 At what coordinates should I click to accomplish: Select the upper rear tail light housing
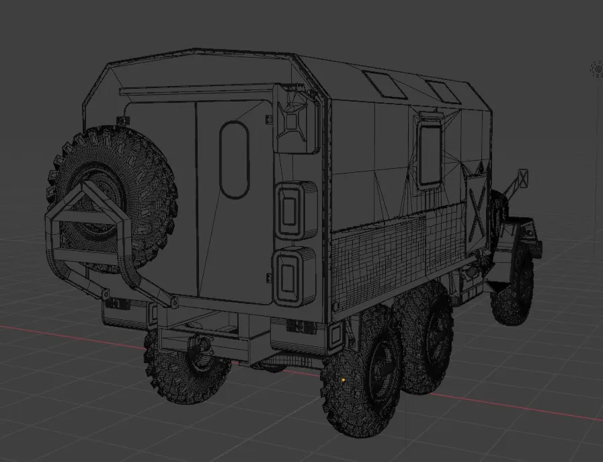[295, 210]
